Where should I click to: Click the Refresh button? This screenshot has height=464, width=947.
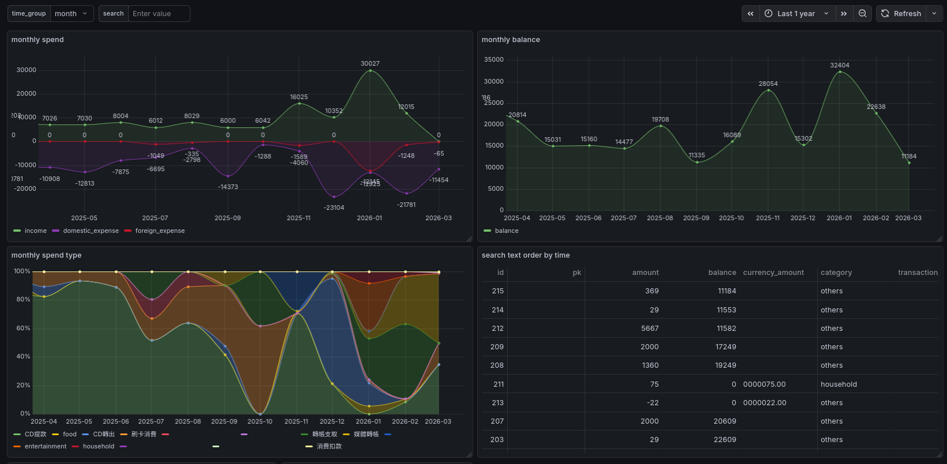[901, 13]
